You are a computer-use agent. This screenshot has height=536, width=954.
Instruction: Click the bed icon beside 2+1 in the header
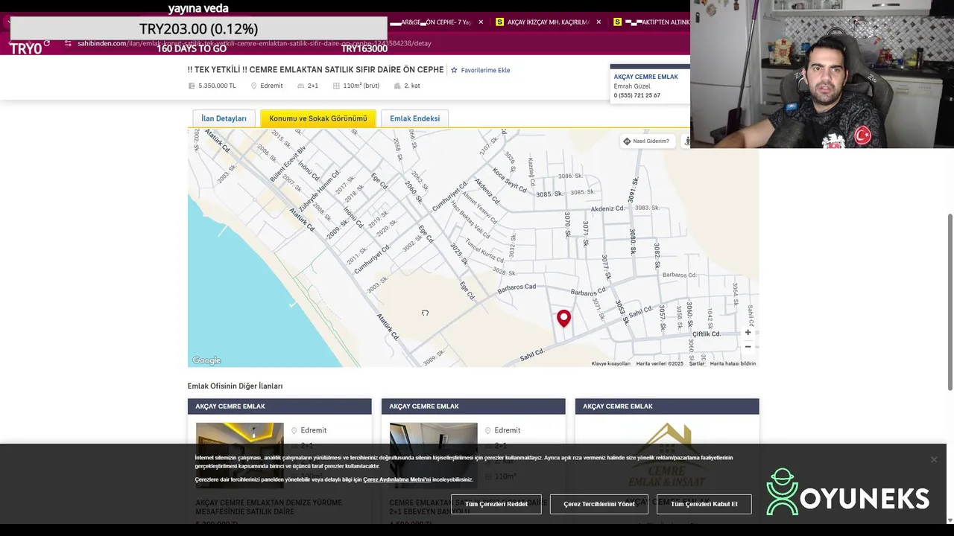(x=301, y=86)
